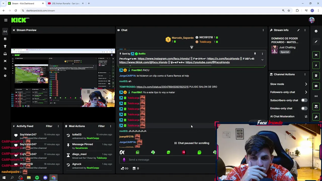Click the microphone icon in message box
322x181 pixels.
tap(124, 160)
